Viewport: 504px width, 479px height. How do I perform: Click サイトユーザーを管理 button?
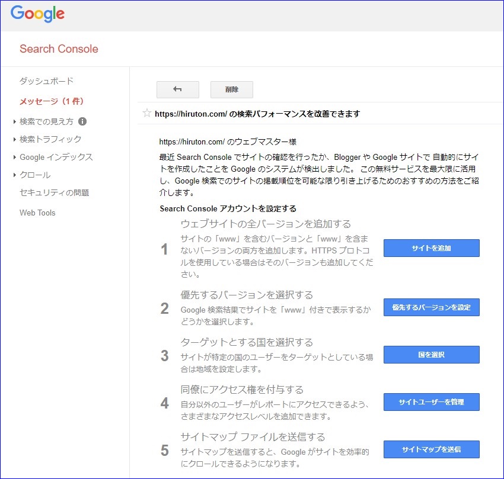pyautogui.click(x=431, y=402)
